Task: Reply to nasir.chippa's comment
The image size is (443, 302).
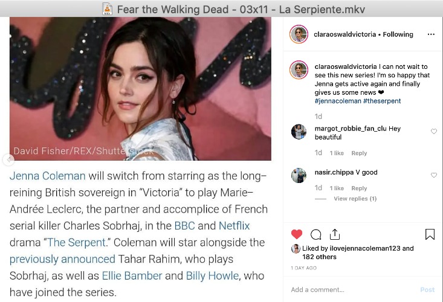Action: click(359, 188)
